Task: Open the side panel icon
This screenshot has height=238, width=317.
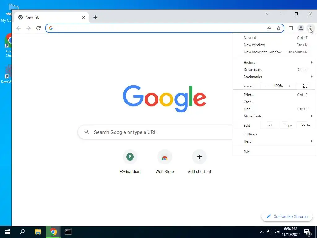Action: tap(291, 28)
